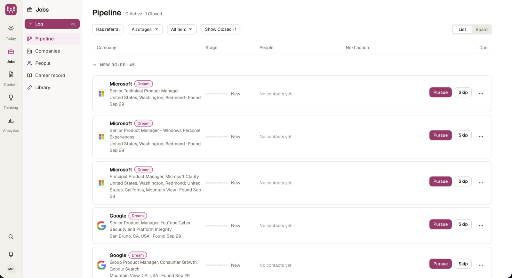Toggle the Has referral filter
The height and width of the screenshot is (278, 512).
coord(108,29)
